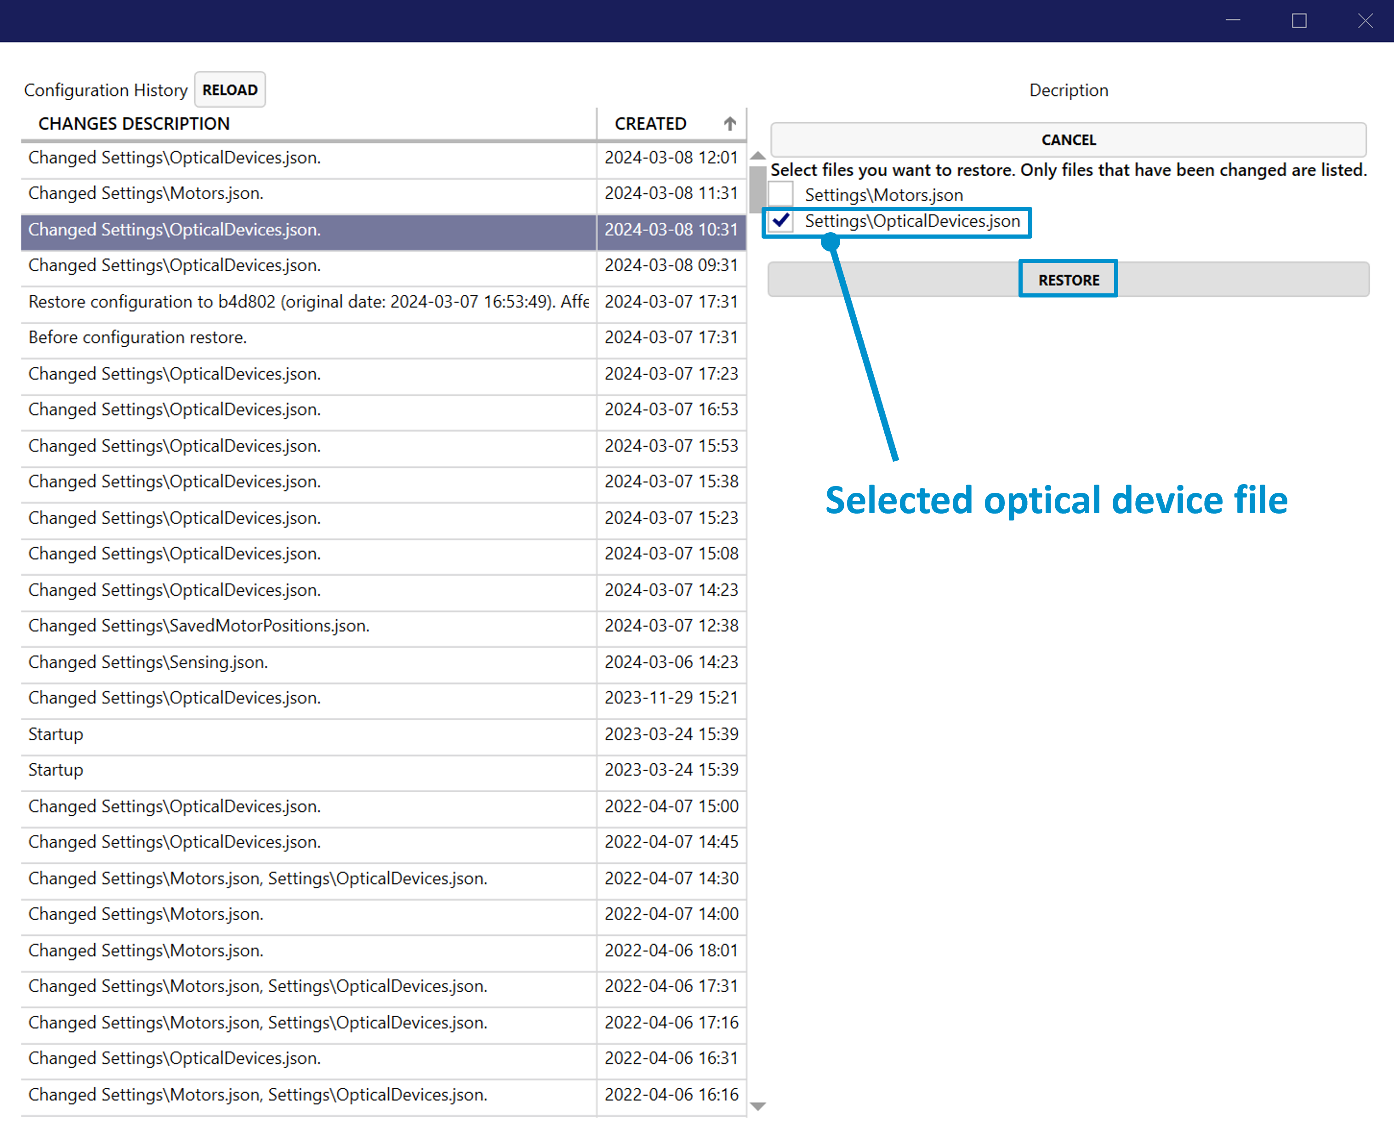Click the RESTORE button
Screen dimensions: 1394x1138
(x=1069, y=280)
